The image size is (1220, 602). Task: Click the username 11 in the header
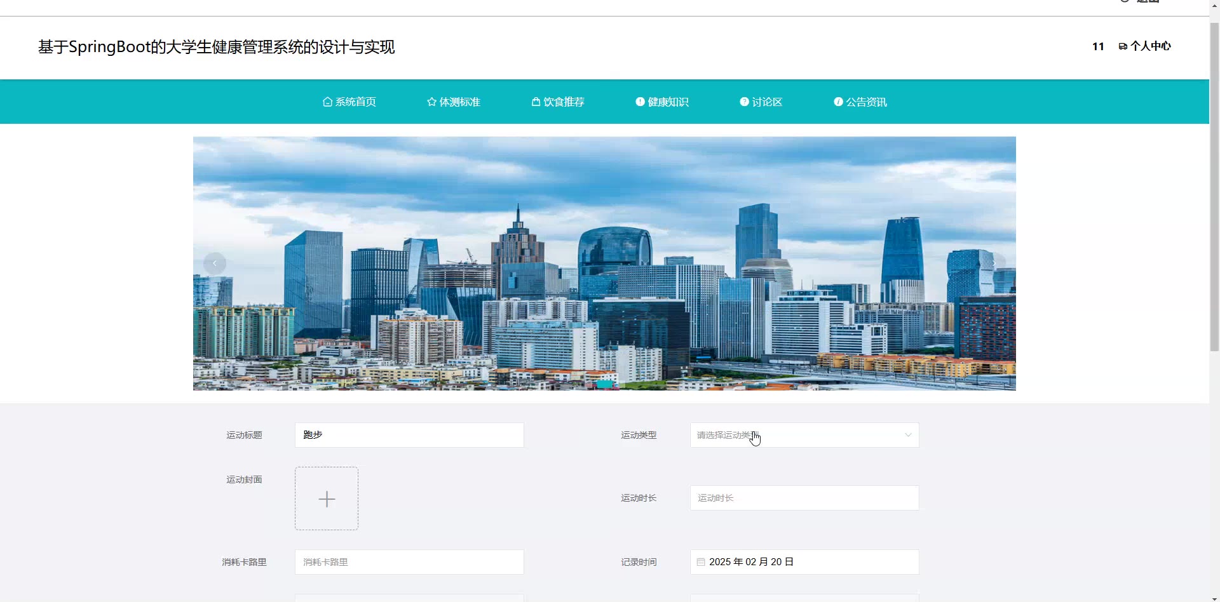pyautogui.click(x=1098, y=46)
